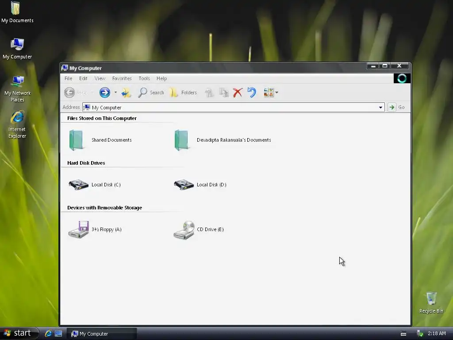
Task: Click the Up folder toolbar icon
Action: point(126,93)
